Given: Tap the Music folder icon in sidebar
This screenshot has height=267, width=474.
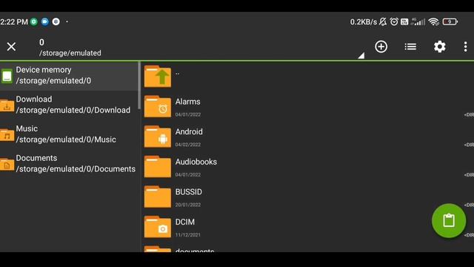Looking at the screenshot, I should tap(7, 135).
